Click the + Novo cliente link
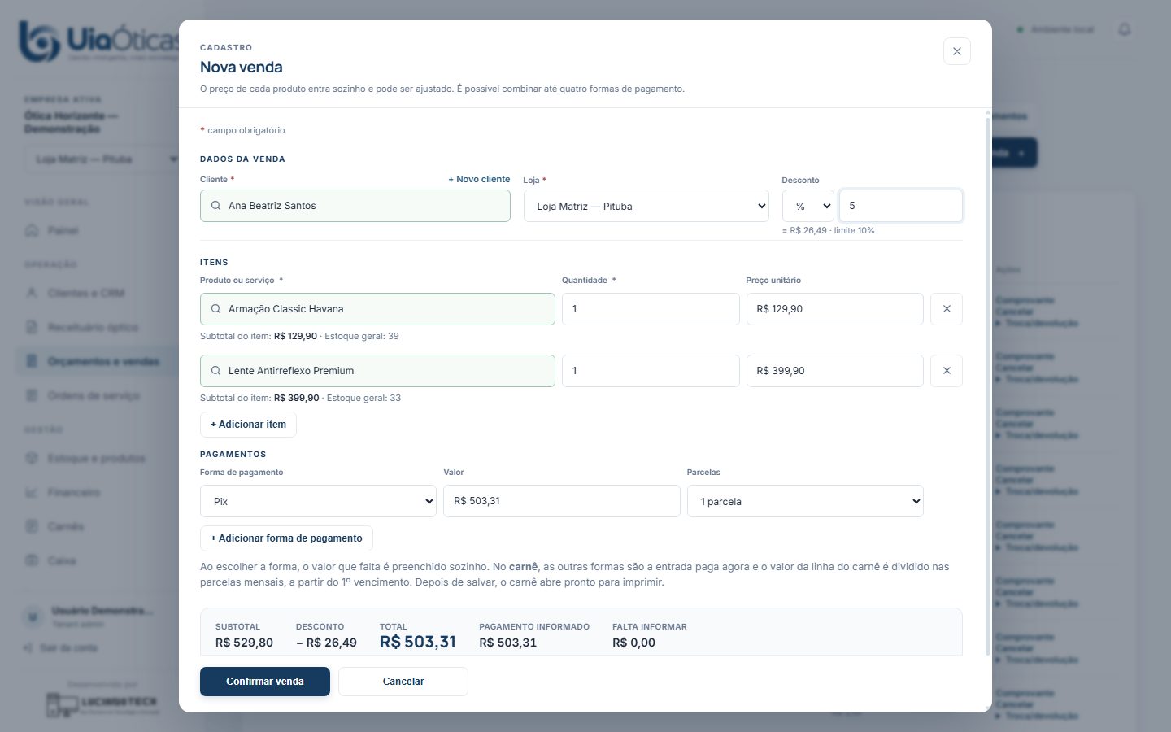Screen dimensions: 1171x732 tap(479, 179)
